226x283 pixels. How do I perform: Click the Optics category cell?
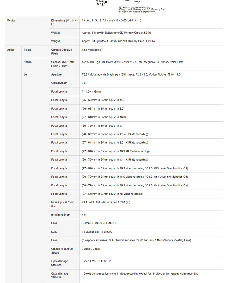(x=11, y=50)
